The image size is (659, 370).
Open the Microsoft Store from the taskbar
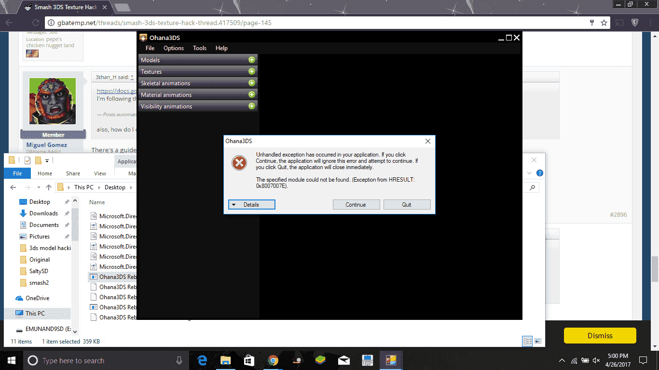pyautogui.click(x=249, y=360)
